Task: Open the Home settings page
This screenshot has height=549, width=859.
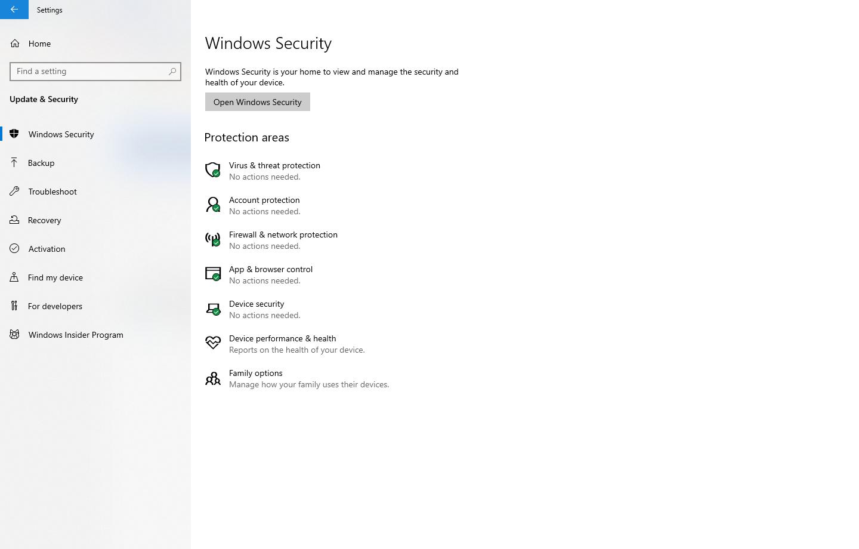Action: click(x=95, y=44)
